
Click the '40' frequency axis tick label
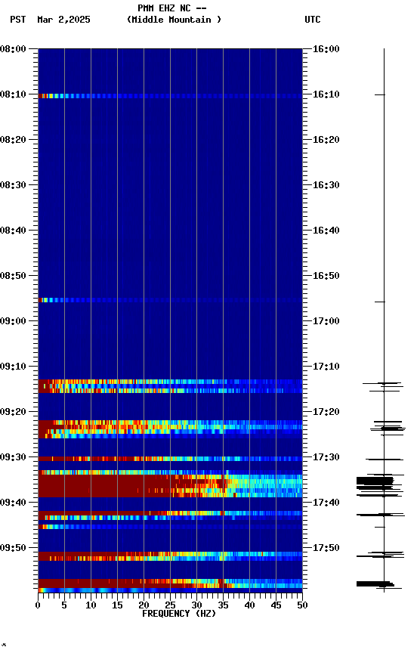tap(249, 605)
